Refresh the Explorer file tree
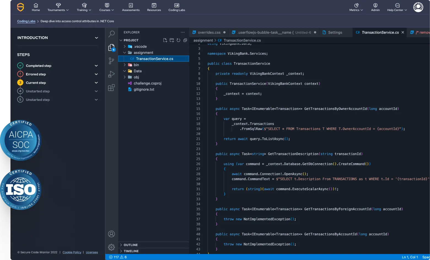Image resolution: width=430 pixels, height=260 pixels. (x=178, y=40)
